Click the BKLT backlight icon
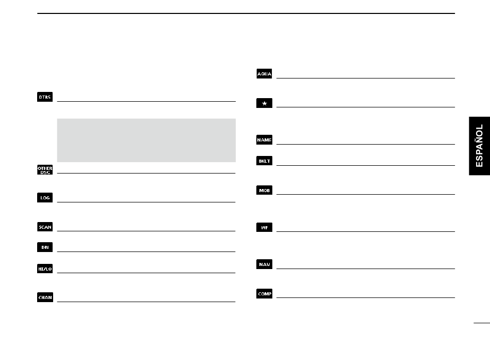490x346 pixels. pos(265,161)
